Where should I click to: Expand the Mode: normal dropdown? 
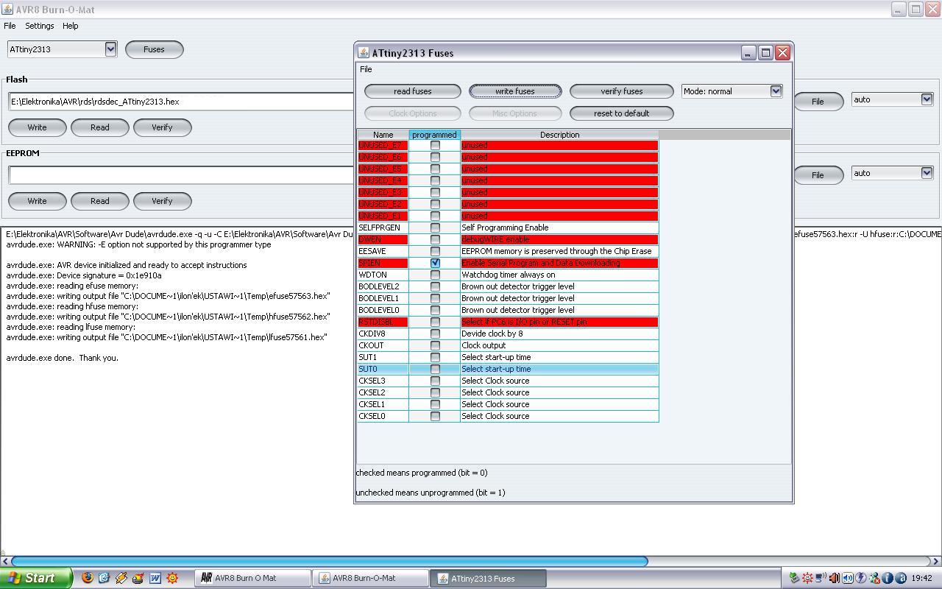[x=732, y=91]
